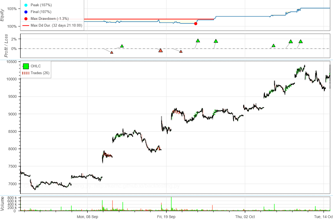This screenshot has height=220, width=333.
Task: Hide the Trades (26) legend series
Action: coord(40,73)
